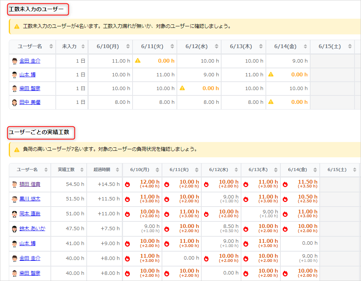Open the 岡本 直哉 user link

(x=30, y=214)
